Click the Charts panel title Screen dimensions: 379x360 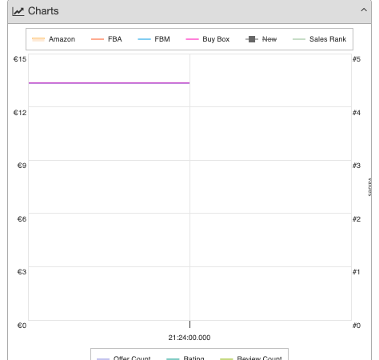43,11
